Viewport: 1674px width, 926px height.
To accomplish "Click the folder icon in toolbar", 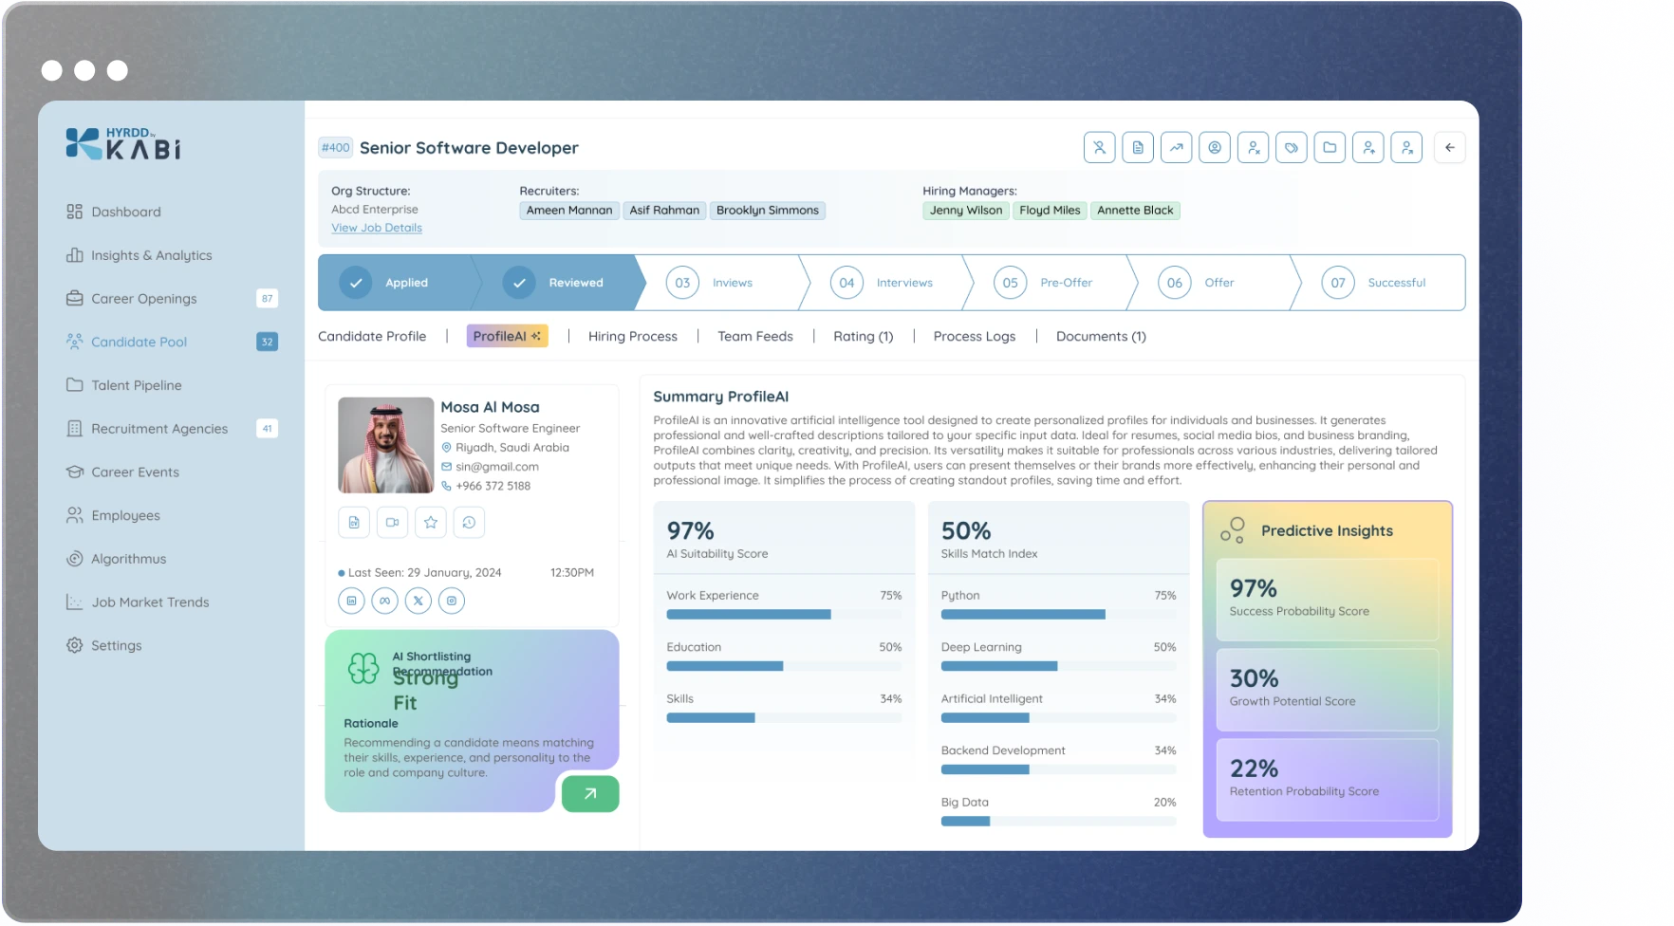I will (1330, 148).
